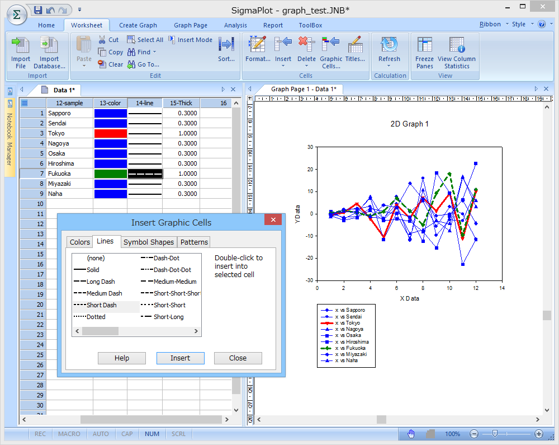
Task: Select the Patterns tab in dialog
Action: click(x=194, y=242)
